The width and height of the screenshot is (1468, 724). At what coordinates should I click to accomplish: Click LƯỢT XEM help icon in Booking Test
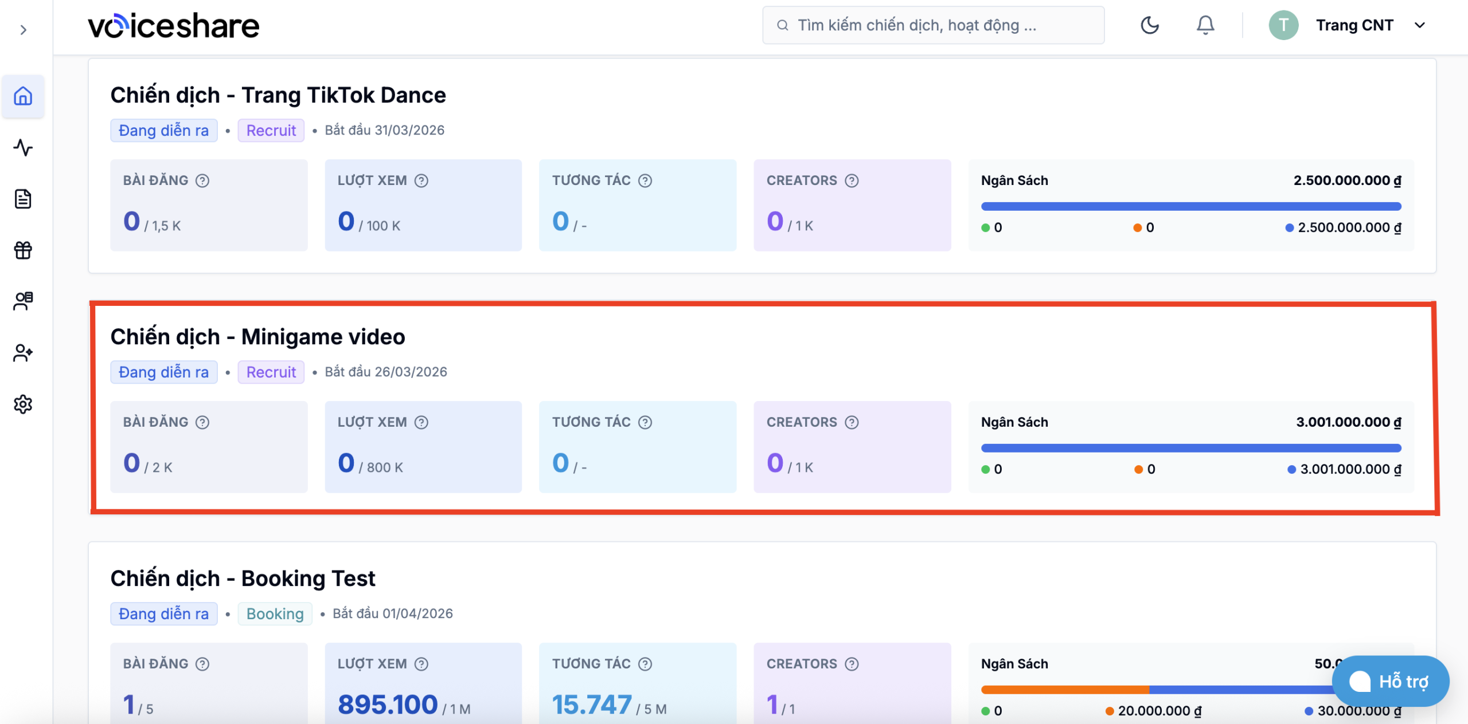[421, 664]
